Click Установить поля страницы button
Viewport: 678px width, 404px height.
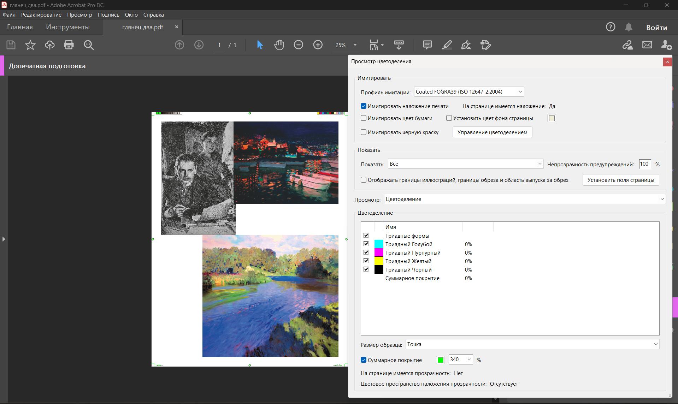tap(621, 180)
